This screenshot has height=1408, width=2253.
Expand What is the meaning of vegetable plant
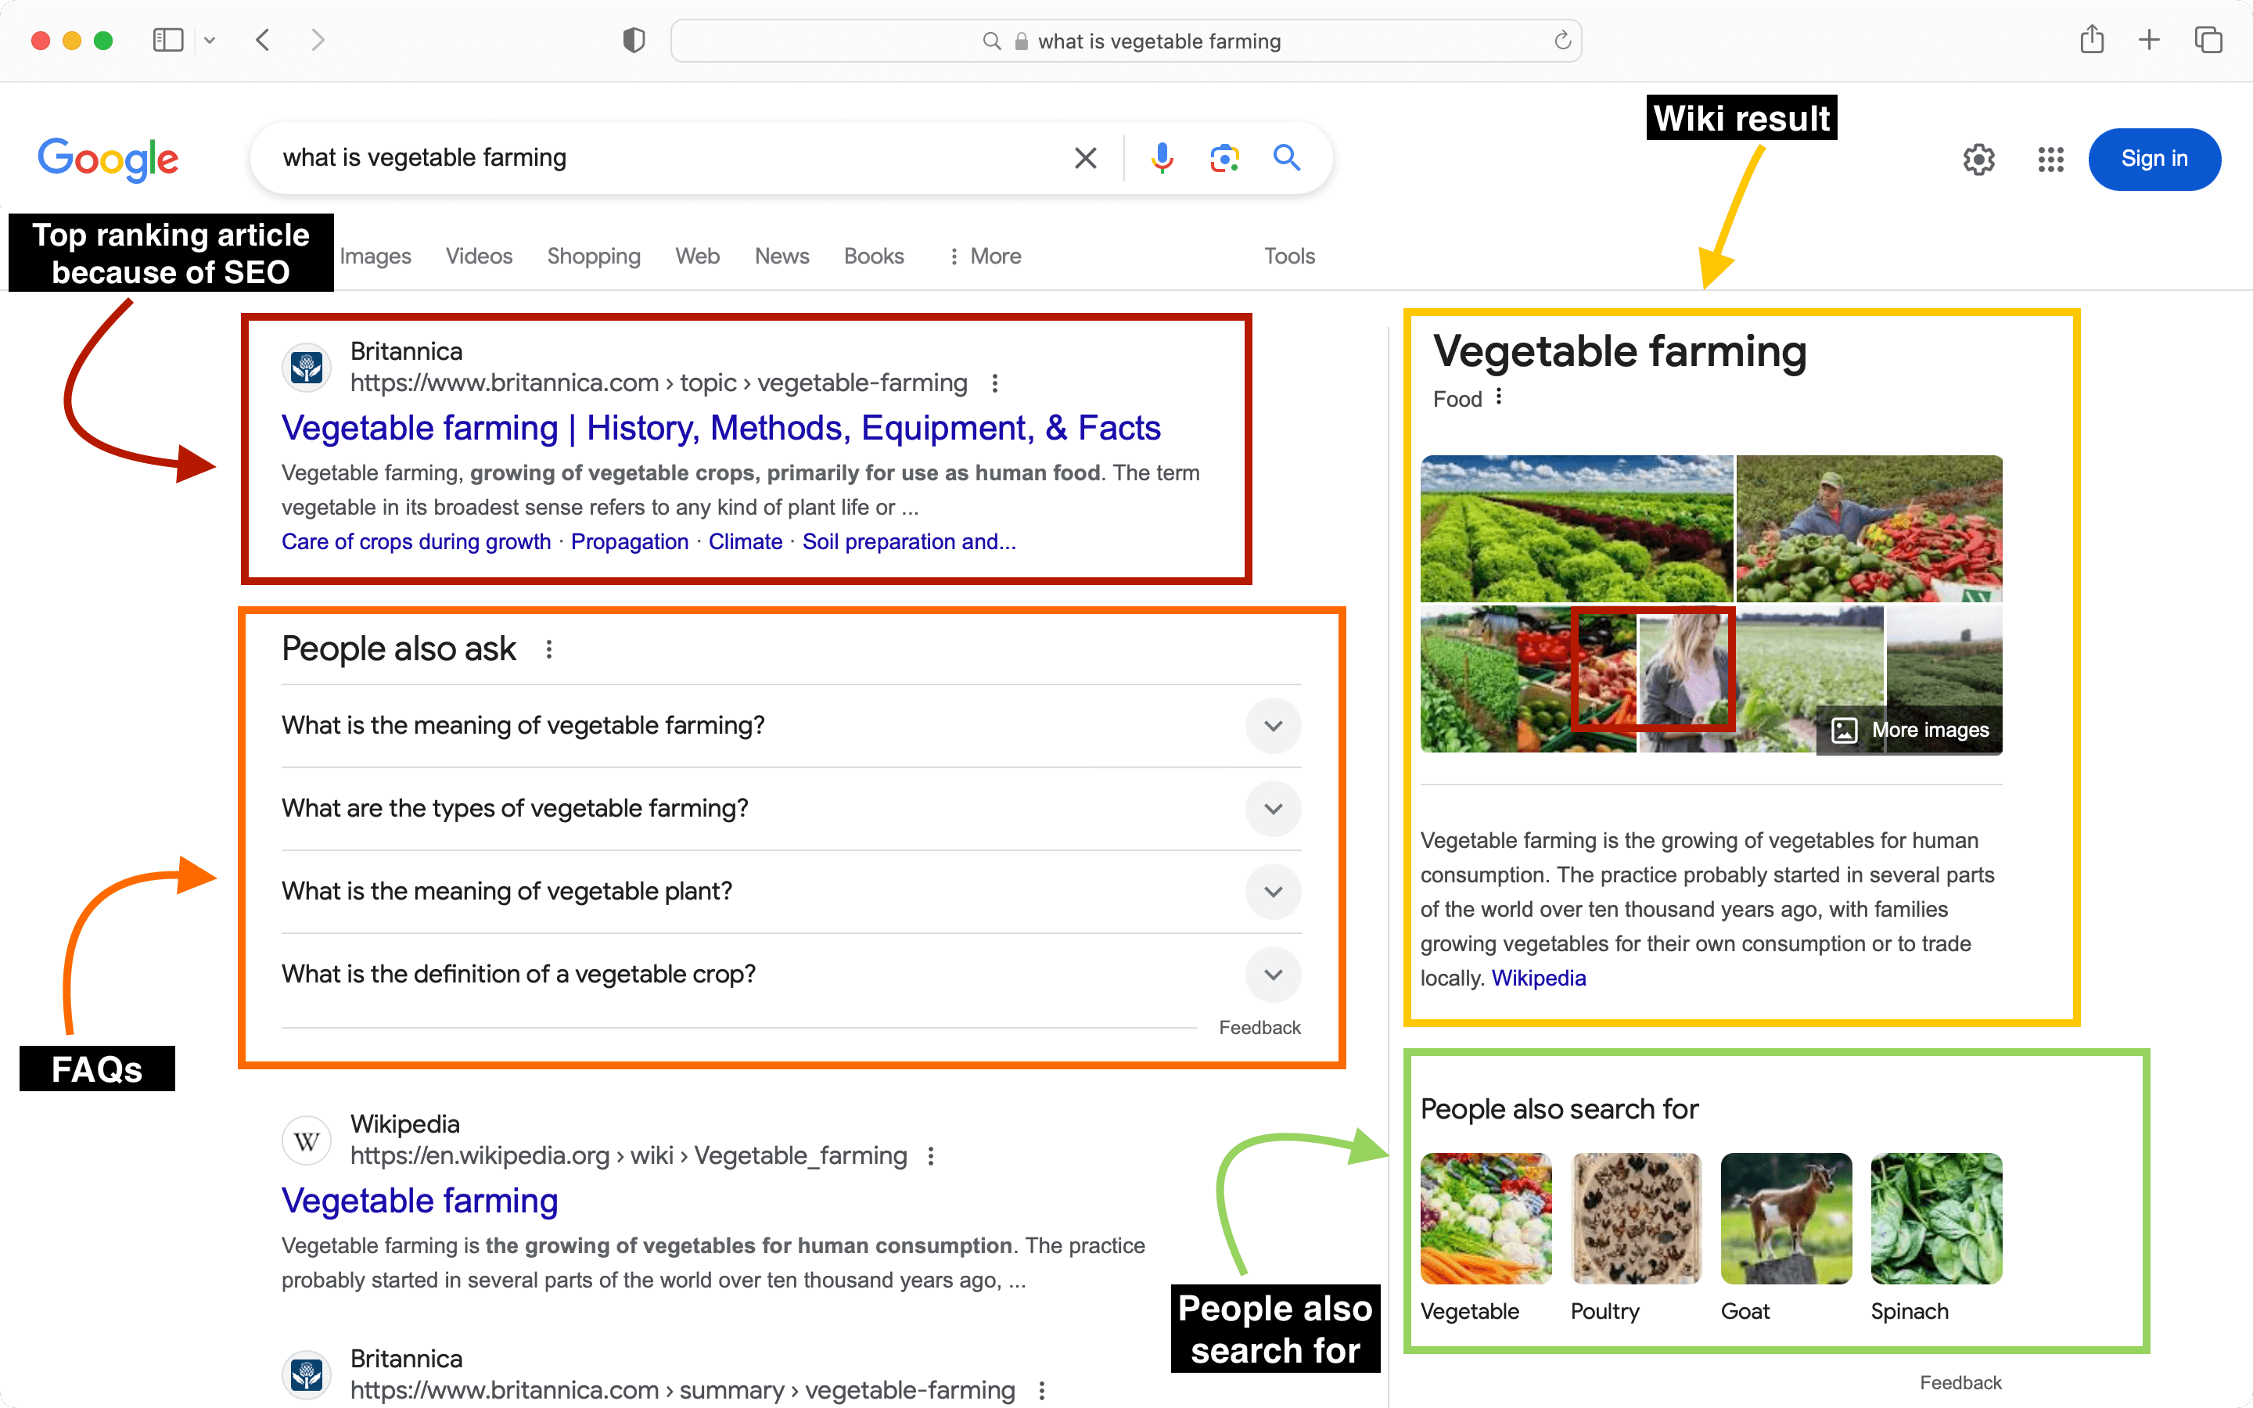click(x=790, y=891)
